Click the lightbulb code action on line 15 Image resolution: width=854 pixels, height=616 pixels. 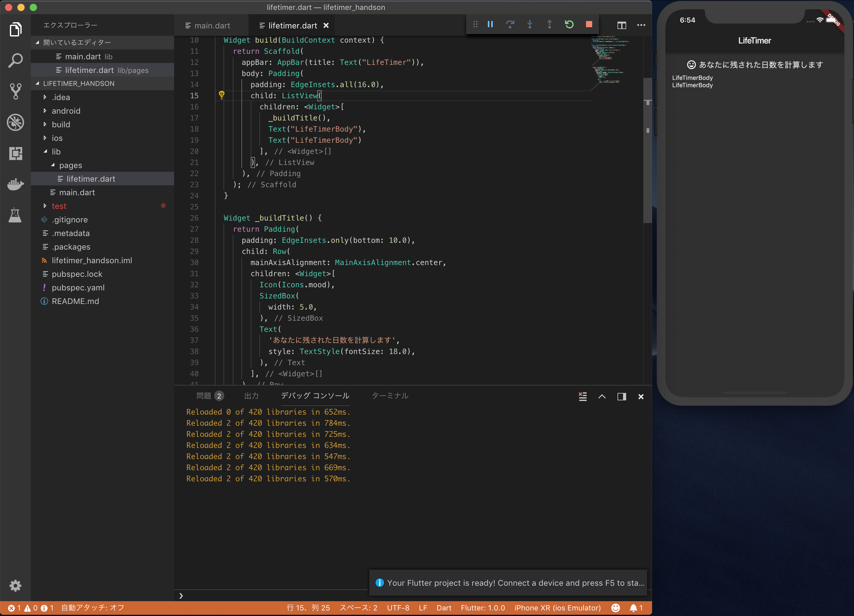[x=221, y=95]
